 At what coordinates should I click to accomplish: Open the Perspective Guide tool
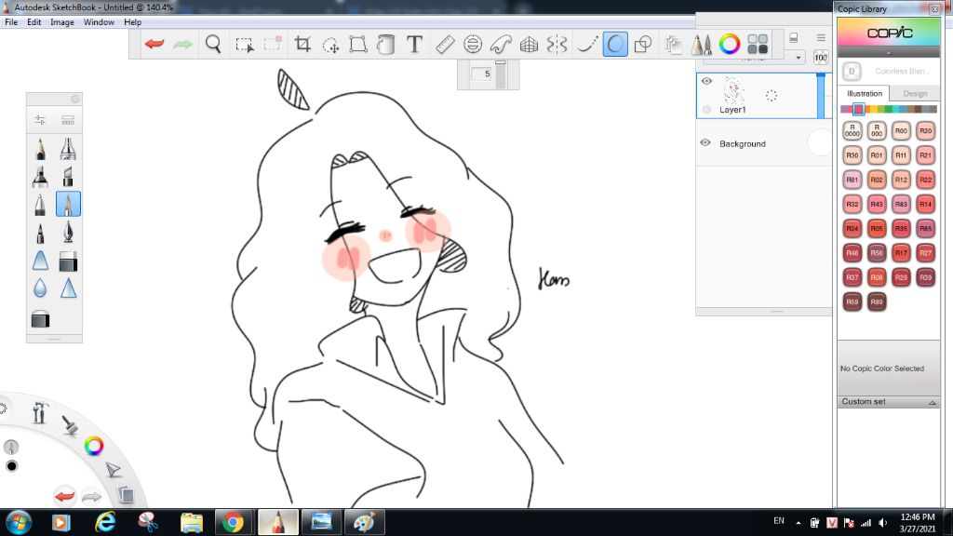[x=529, y=44]
